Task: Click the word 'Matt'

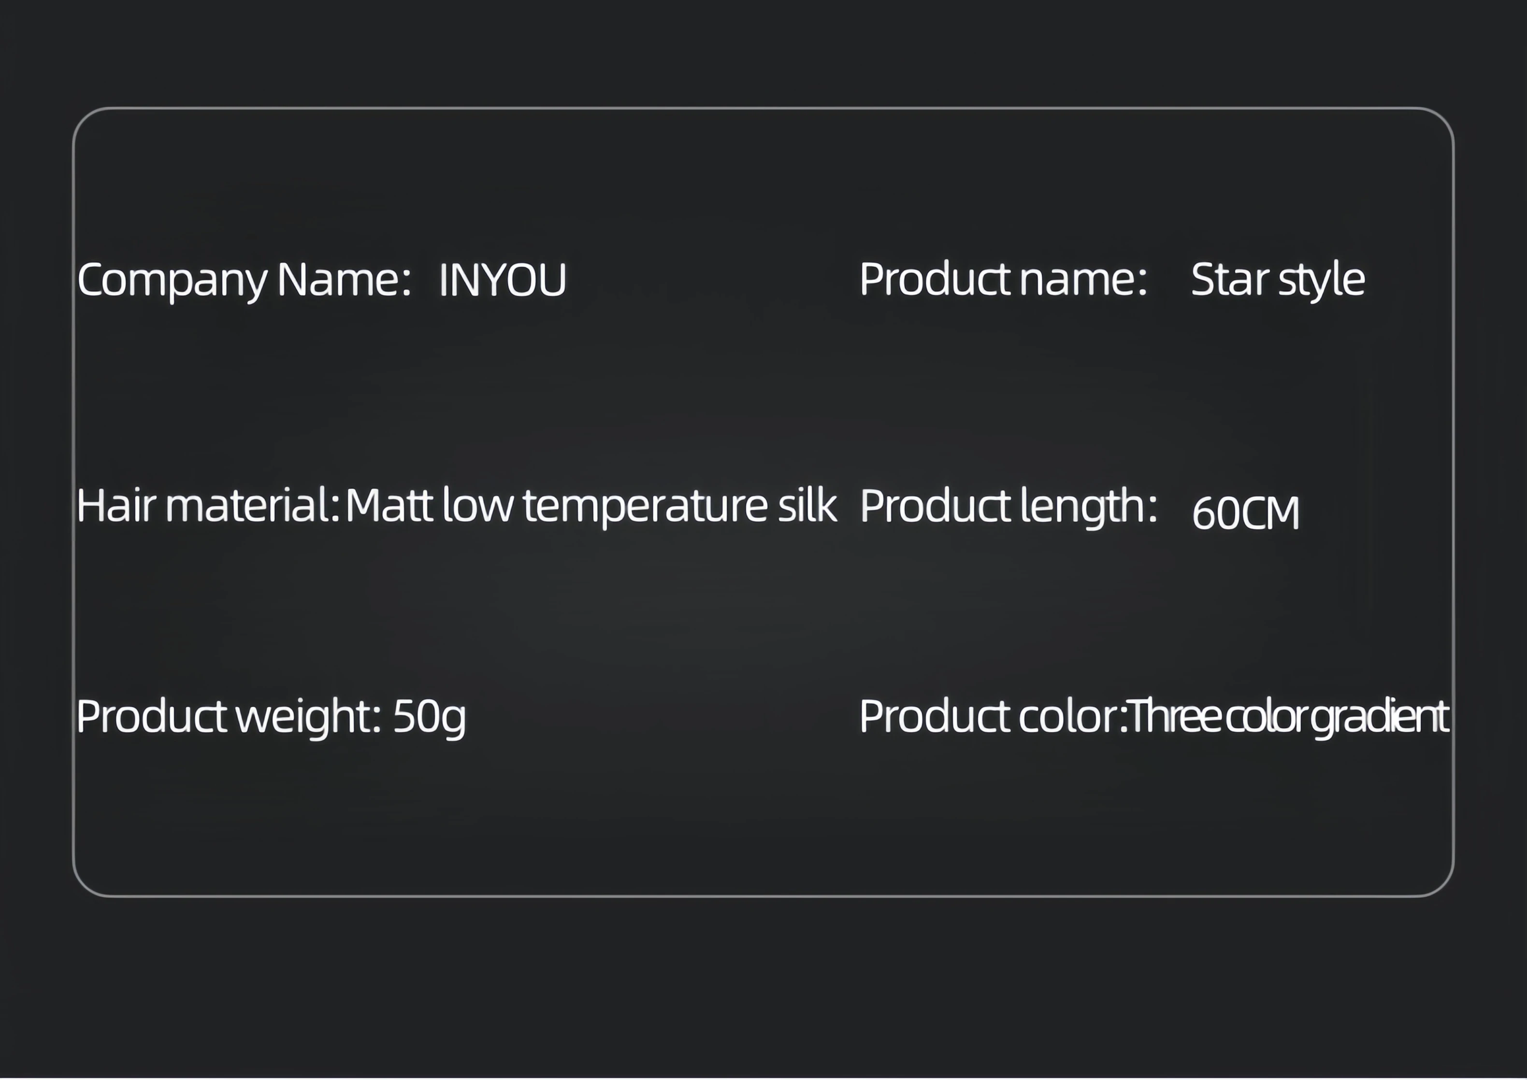Action: pos(389,505)
